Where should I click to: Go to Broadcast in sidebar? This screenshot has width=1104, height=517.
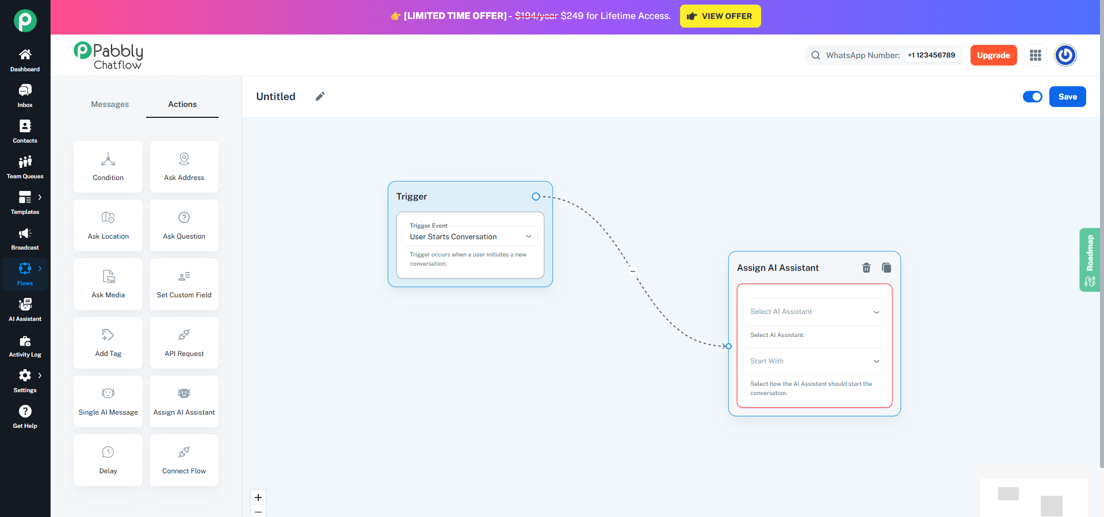(x=25, y=238)
